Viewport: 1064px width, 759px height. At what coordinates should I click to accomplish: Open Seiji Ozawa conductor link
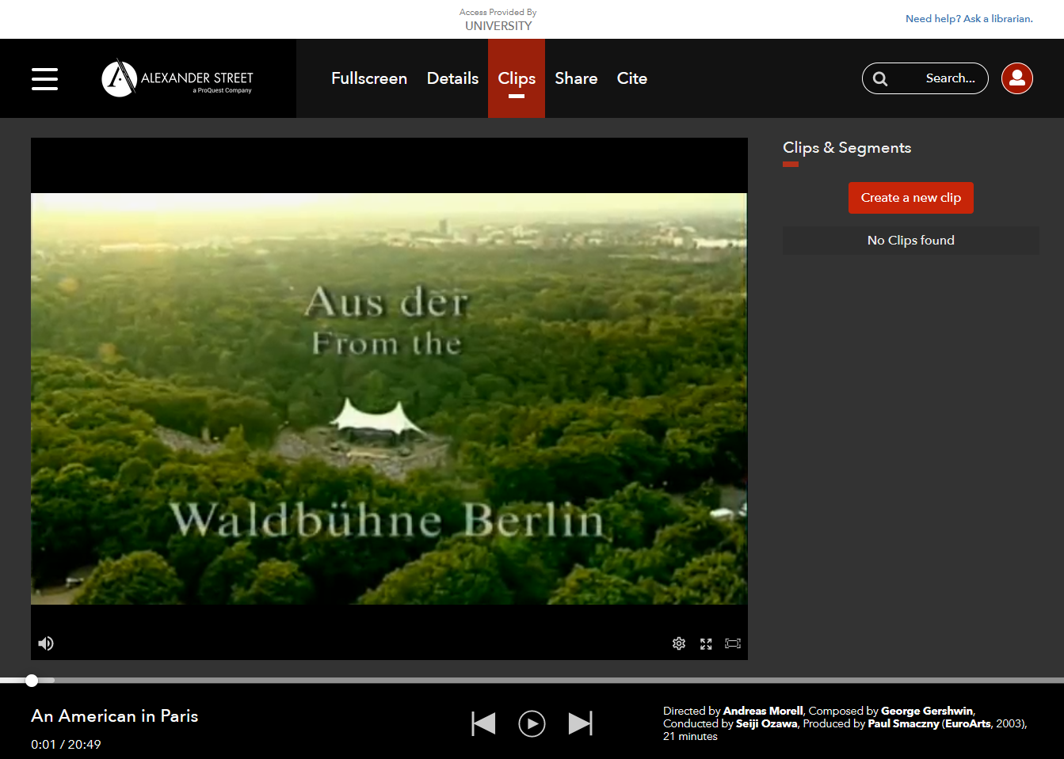tap(767, 723)
